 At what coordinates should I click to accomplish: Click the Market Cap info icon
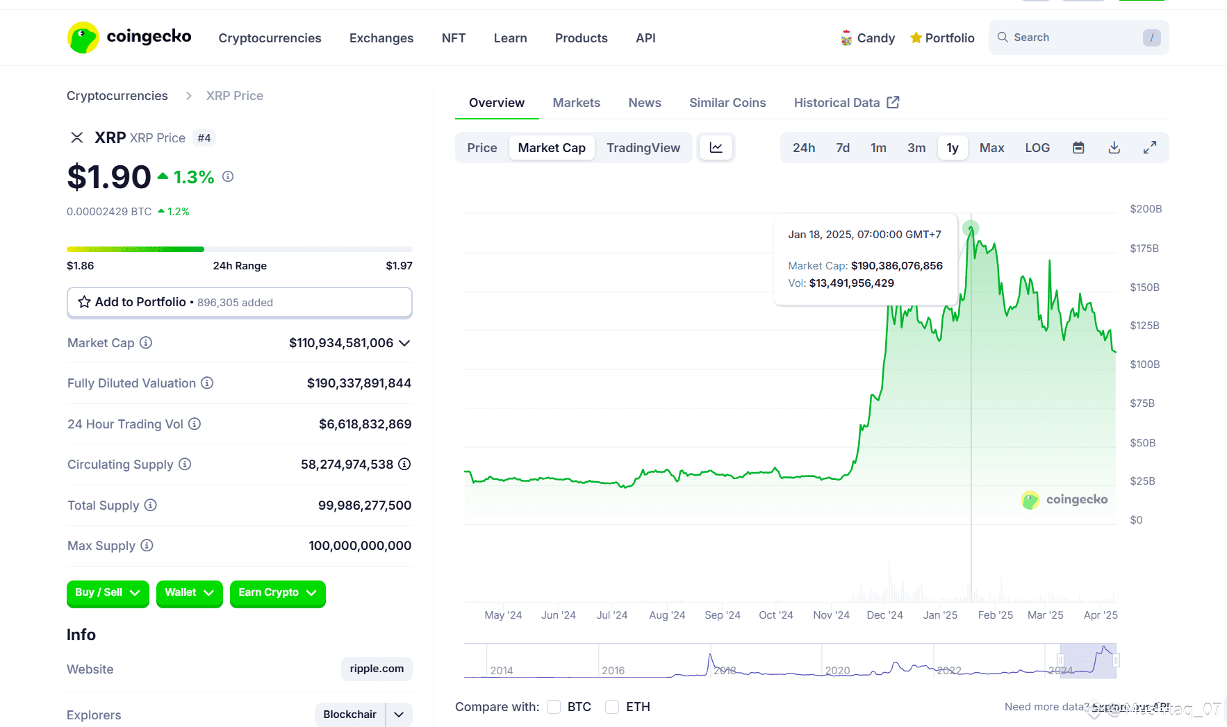(x=146, y=342)
